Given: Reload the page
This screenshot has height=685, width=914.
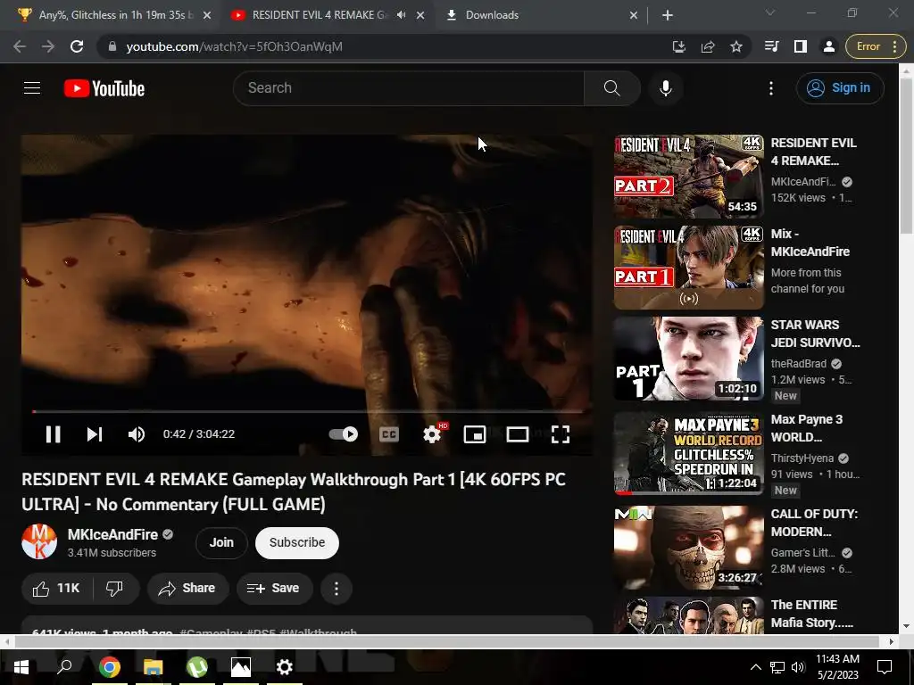Looking at the screenshot, I should [x=77, y=46].
